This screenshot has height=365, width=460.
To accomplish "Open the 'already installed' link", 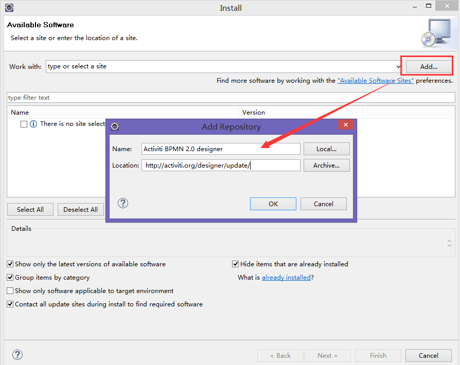I will [x=286, y=278].
